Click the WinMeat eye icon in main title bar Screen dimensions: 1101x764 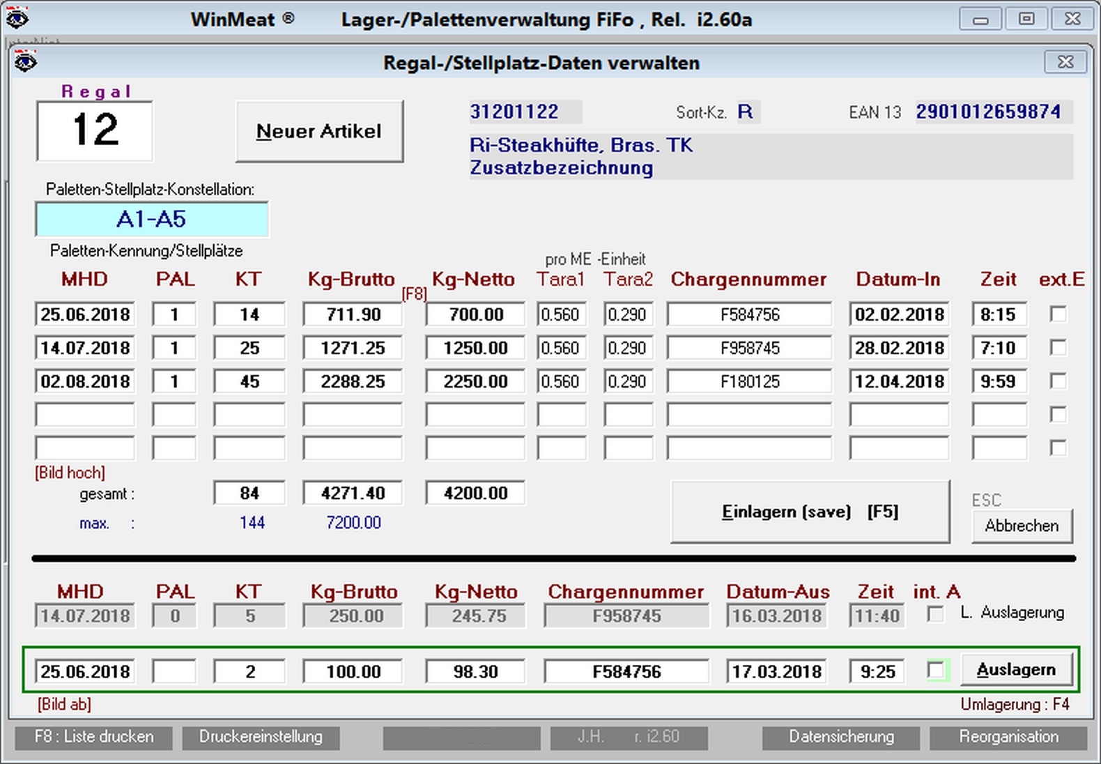(17, 18)
